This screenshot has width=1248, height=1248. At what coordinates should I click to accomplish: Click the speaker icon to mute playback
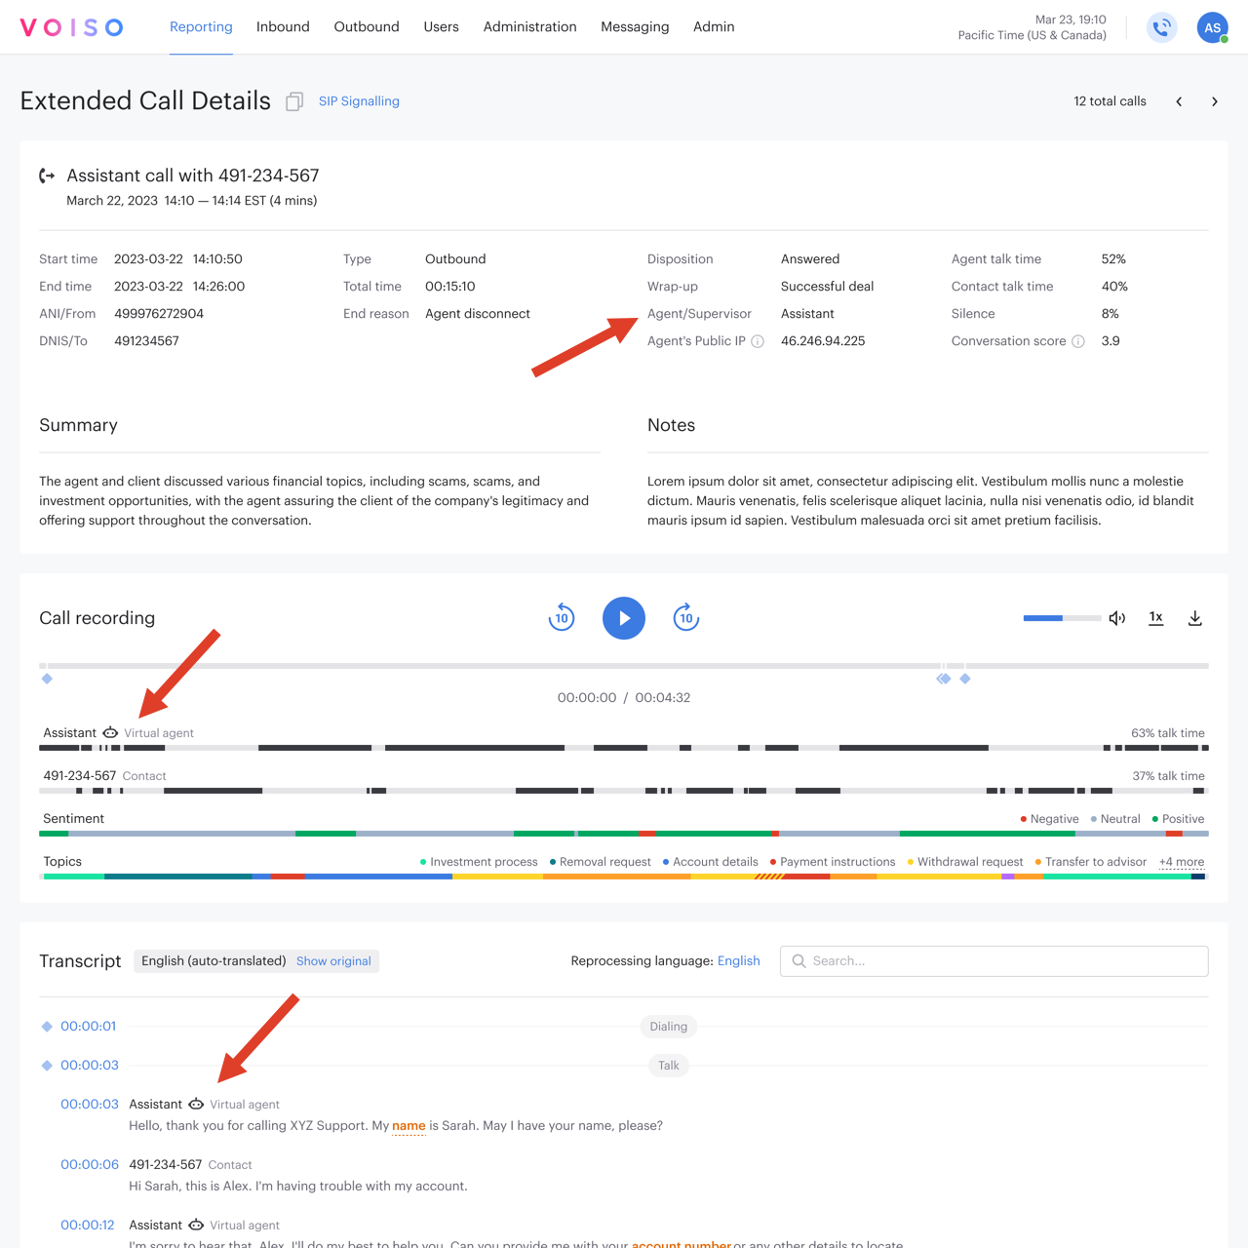coord(1116,617)
